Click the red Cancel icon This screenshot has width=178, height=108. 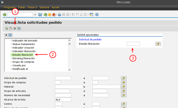(x=54, y=15)
